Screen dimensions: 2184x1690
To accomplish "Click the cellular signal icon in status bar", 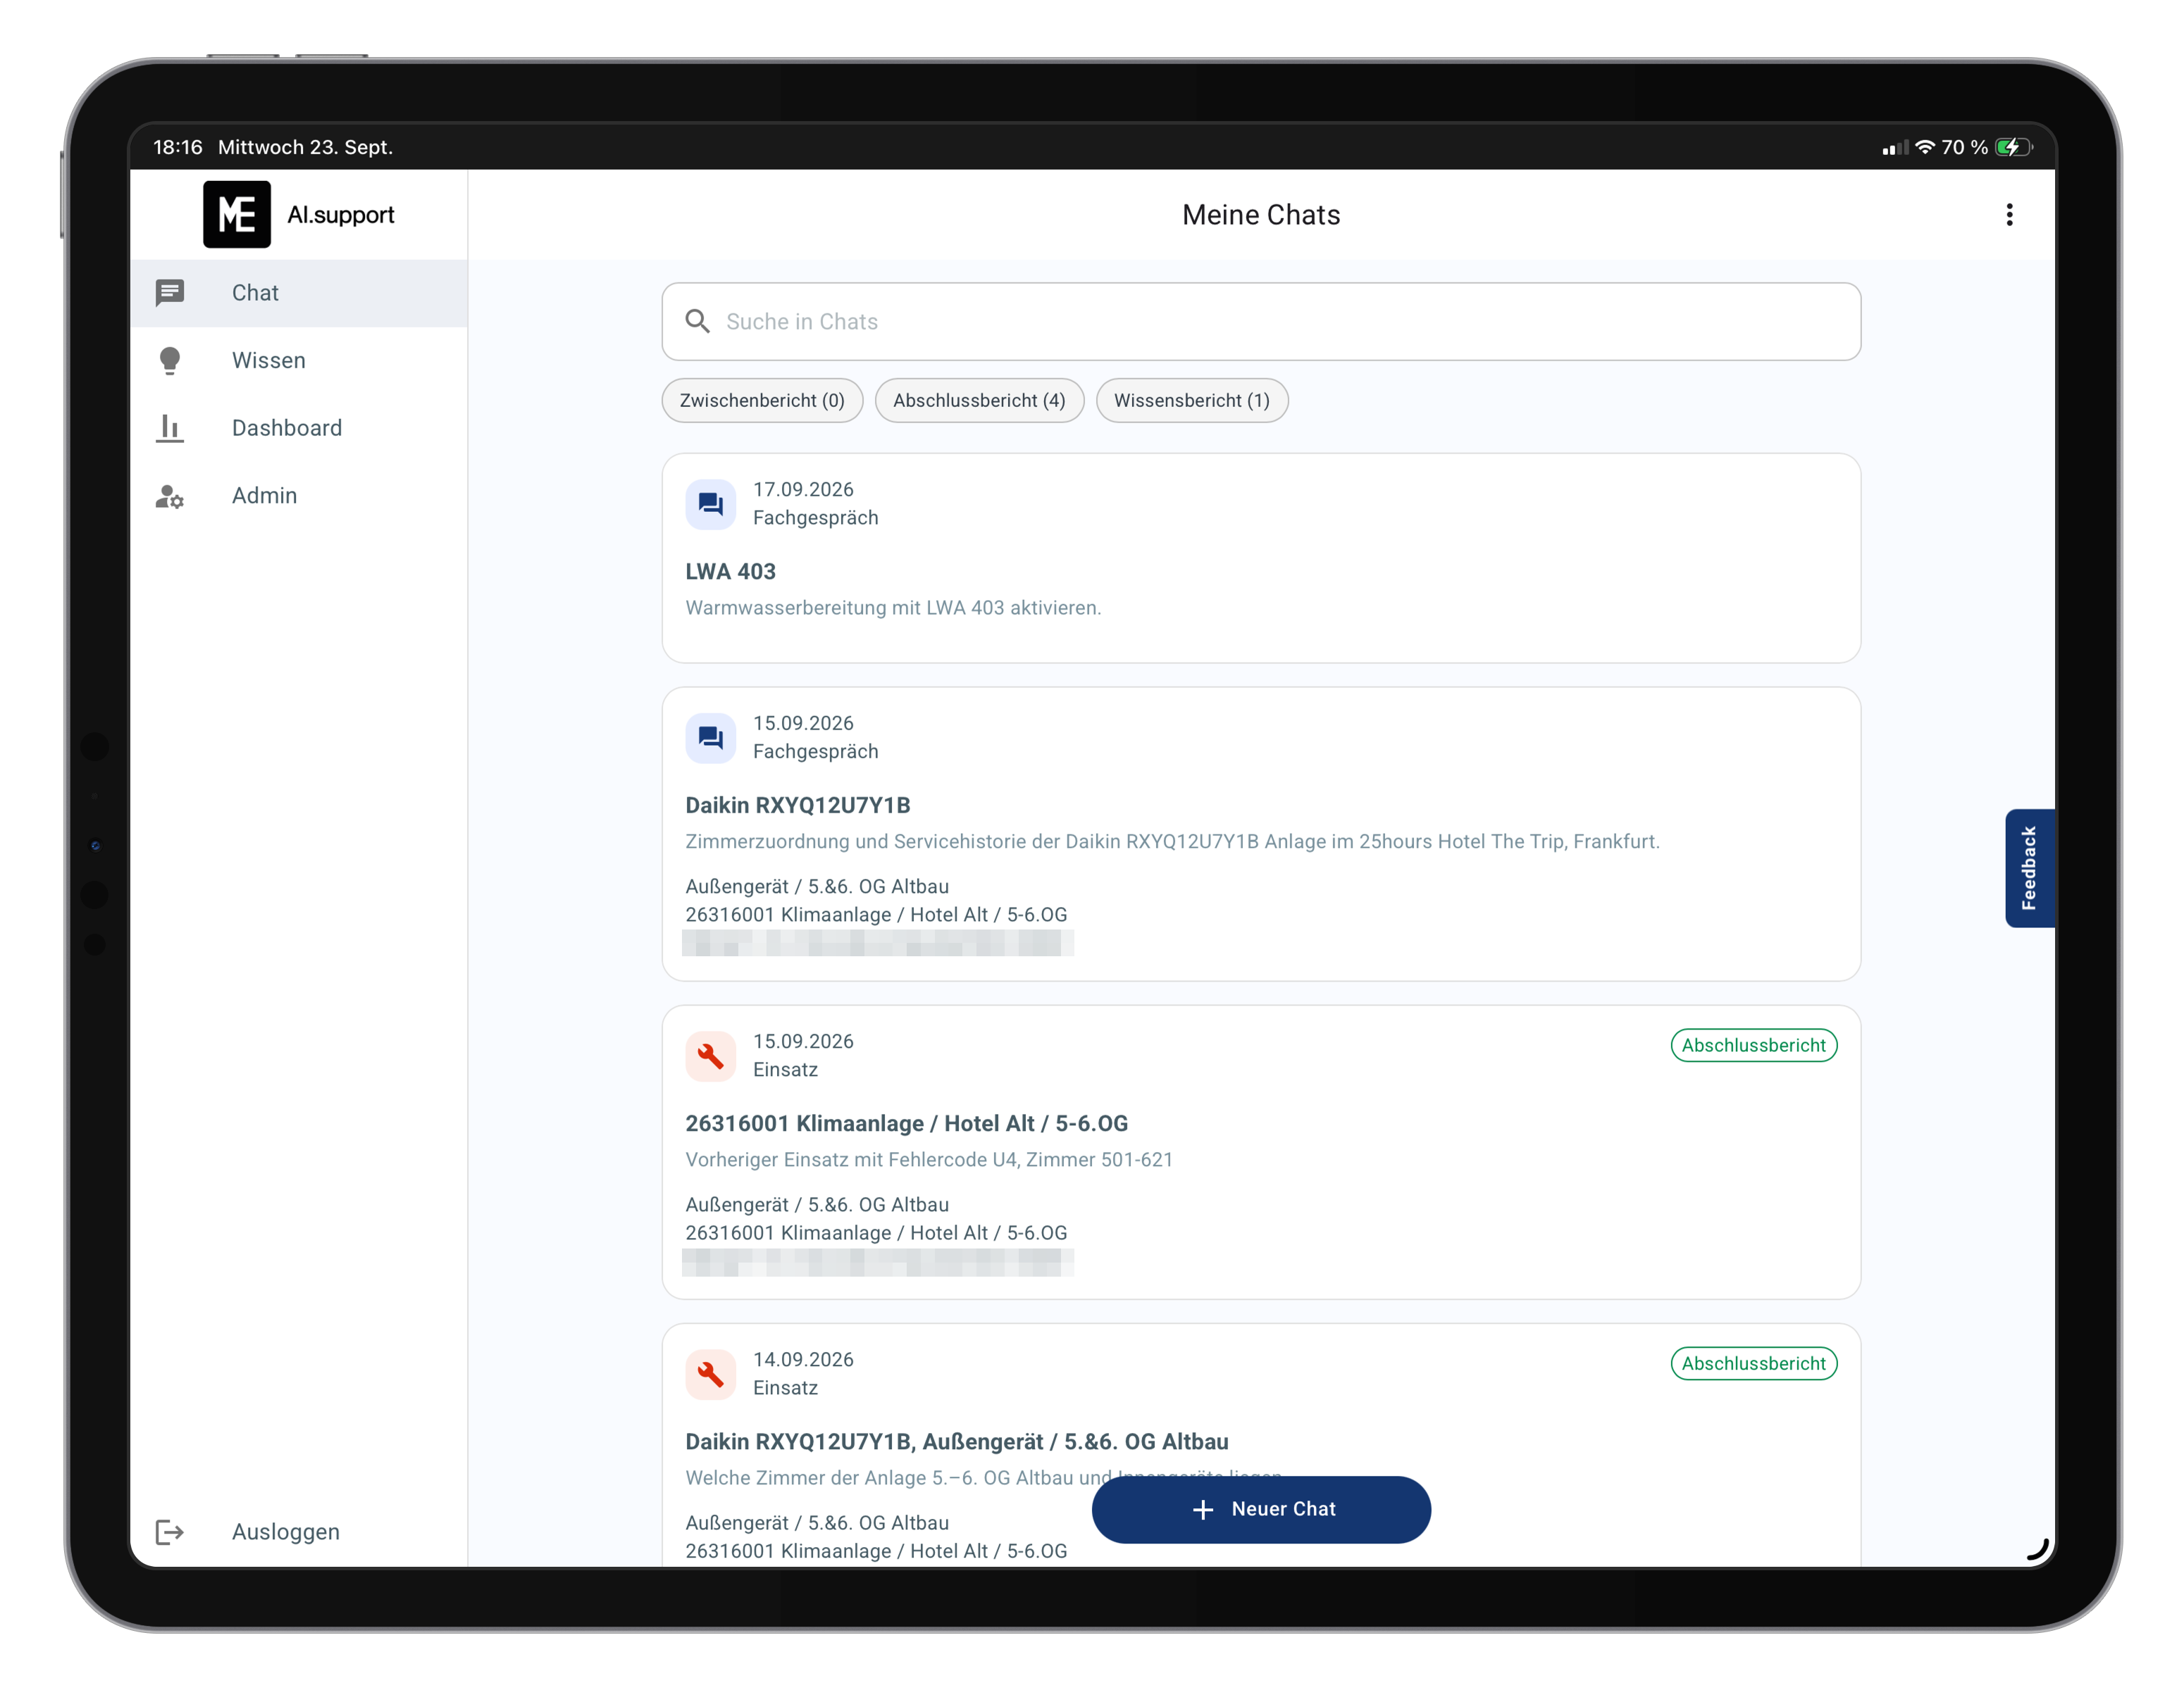I will click(1895, 148).
